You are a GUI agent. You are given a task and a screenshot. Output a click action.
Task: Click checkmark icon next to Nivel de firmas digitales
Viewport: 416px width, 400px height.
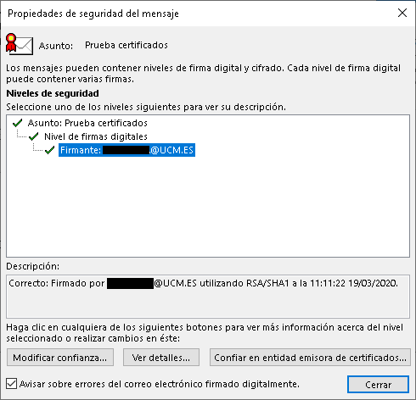click(x=34, y=136)
